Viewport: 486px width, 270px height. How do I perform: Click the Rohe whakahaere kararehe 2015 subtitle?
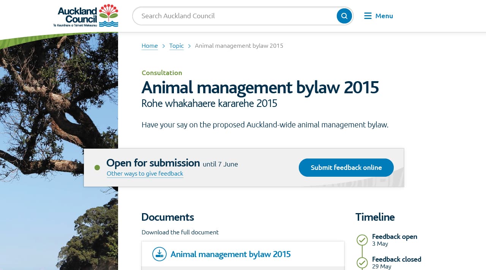(x=209, y=103)
